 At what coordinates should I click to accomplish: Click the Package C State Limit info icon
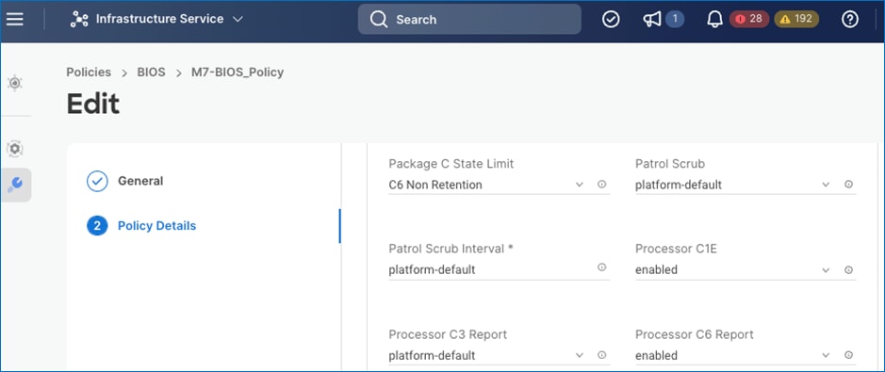click(x=601, y=185)
